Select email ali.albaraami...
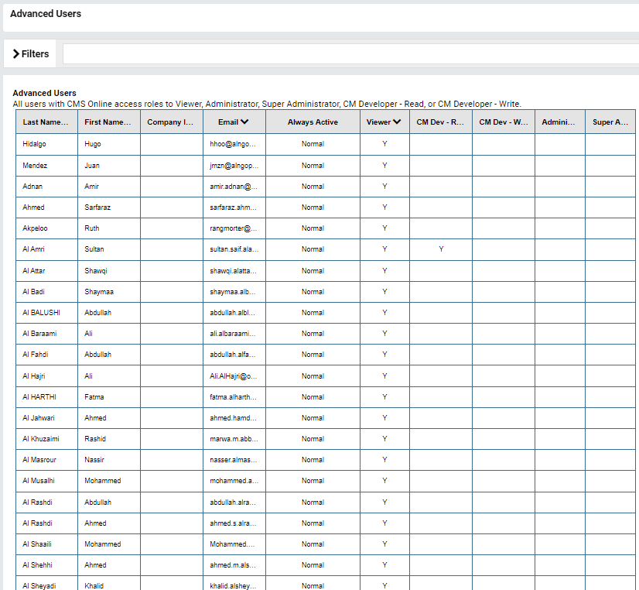Screen dimensions: 639x590 (x=232, y=334)
